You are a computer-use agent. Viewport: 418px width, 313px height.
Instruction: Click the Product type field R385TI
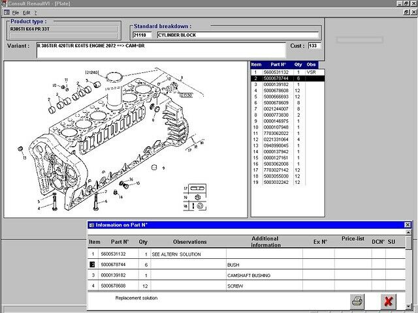click(x=63, y=30)
